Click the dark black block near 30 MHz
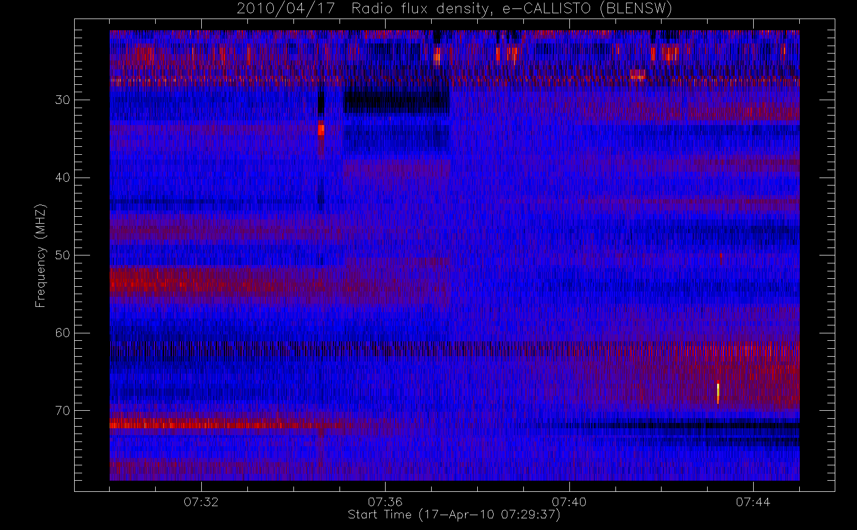The width and height of the screenshot is (857, 530). click(x=396, y=102)
